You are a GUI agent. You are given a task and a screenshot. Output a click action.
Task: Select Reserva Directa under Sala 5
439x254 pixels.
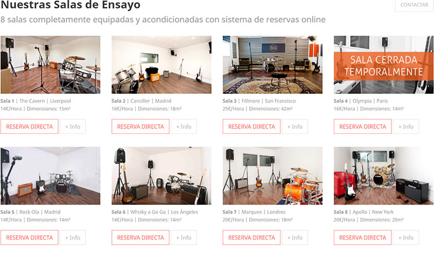(30, 238)
